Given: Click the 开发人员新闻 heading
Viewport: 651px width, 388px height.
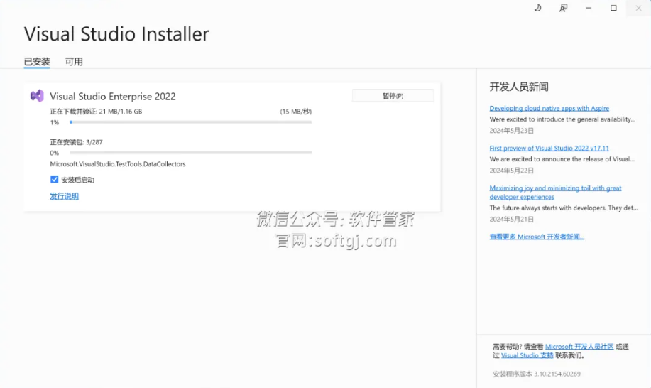Looking at the screenshot, I should [519, 87].
